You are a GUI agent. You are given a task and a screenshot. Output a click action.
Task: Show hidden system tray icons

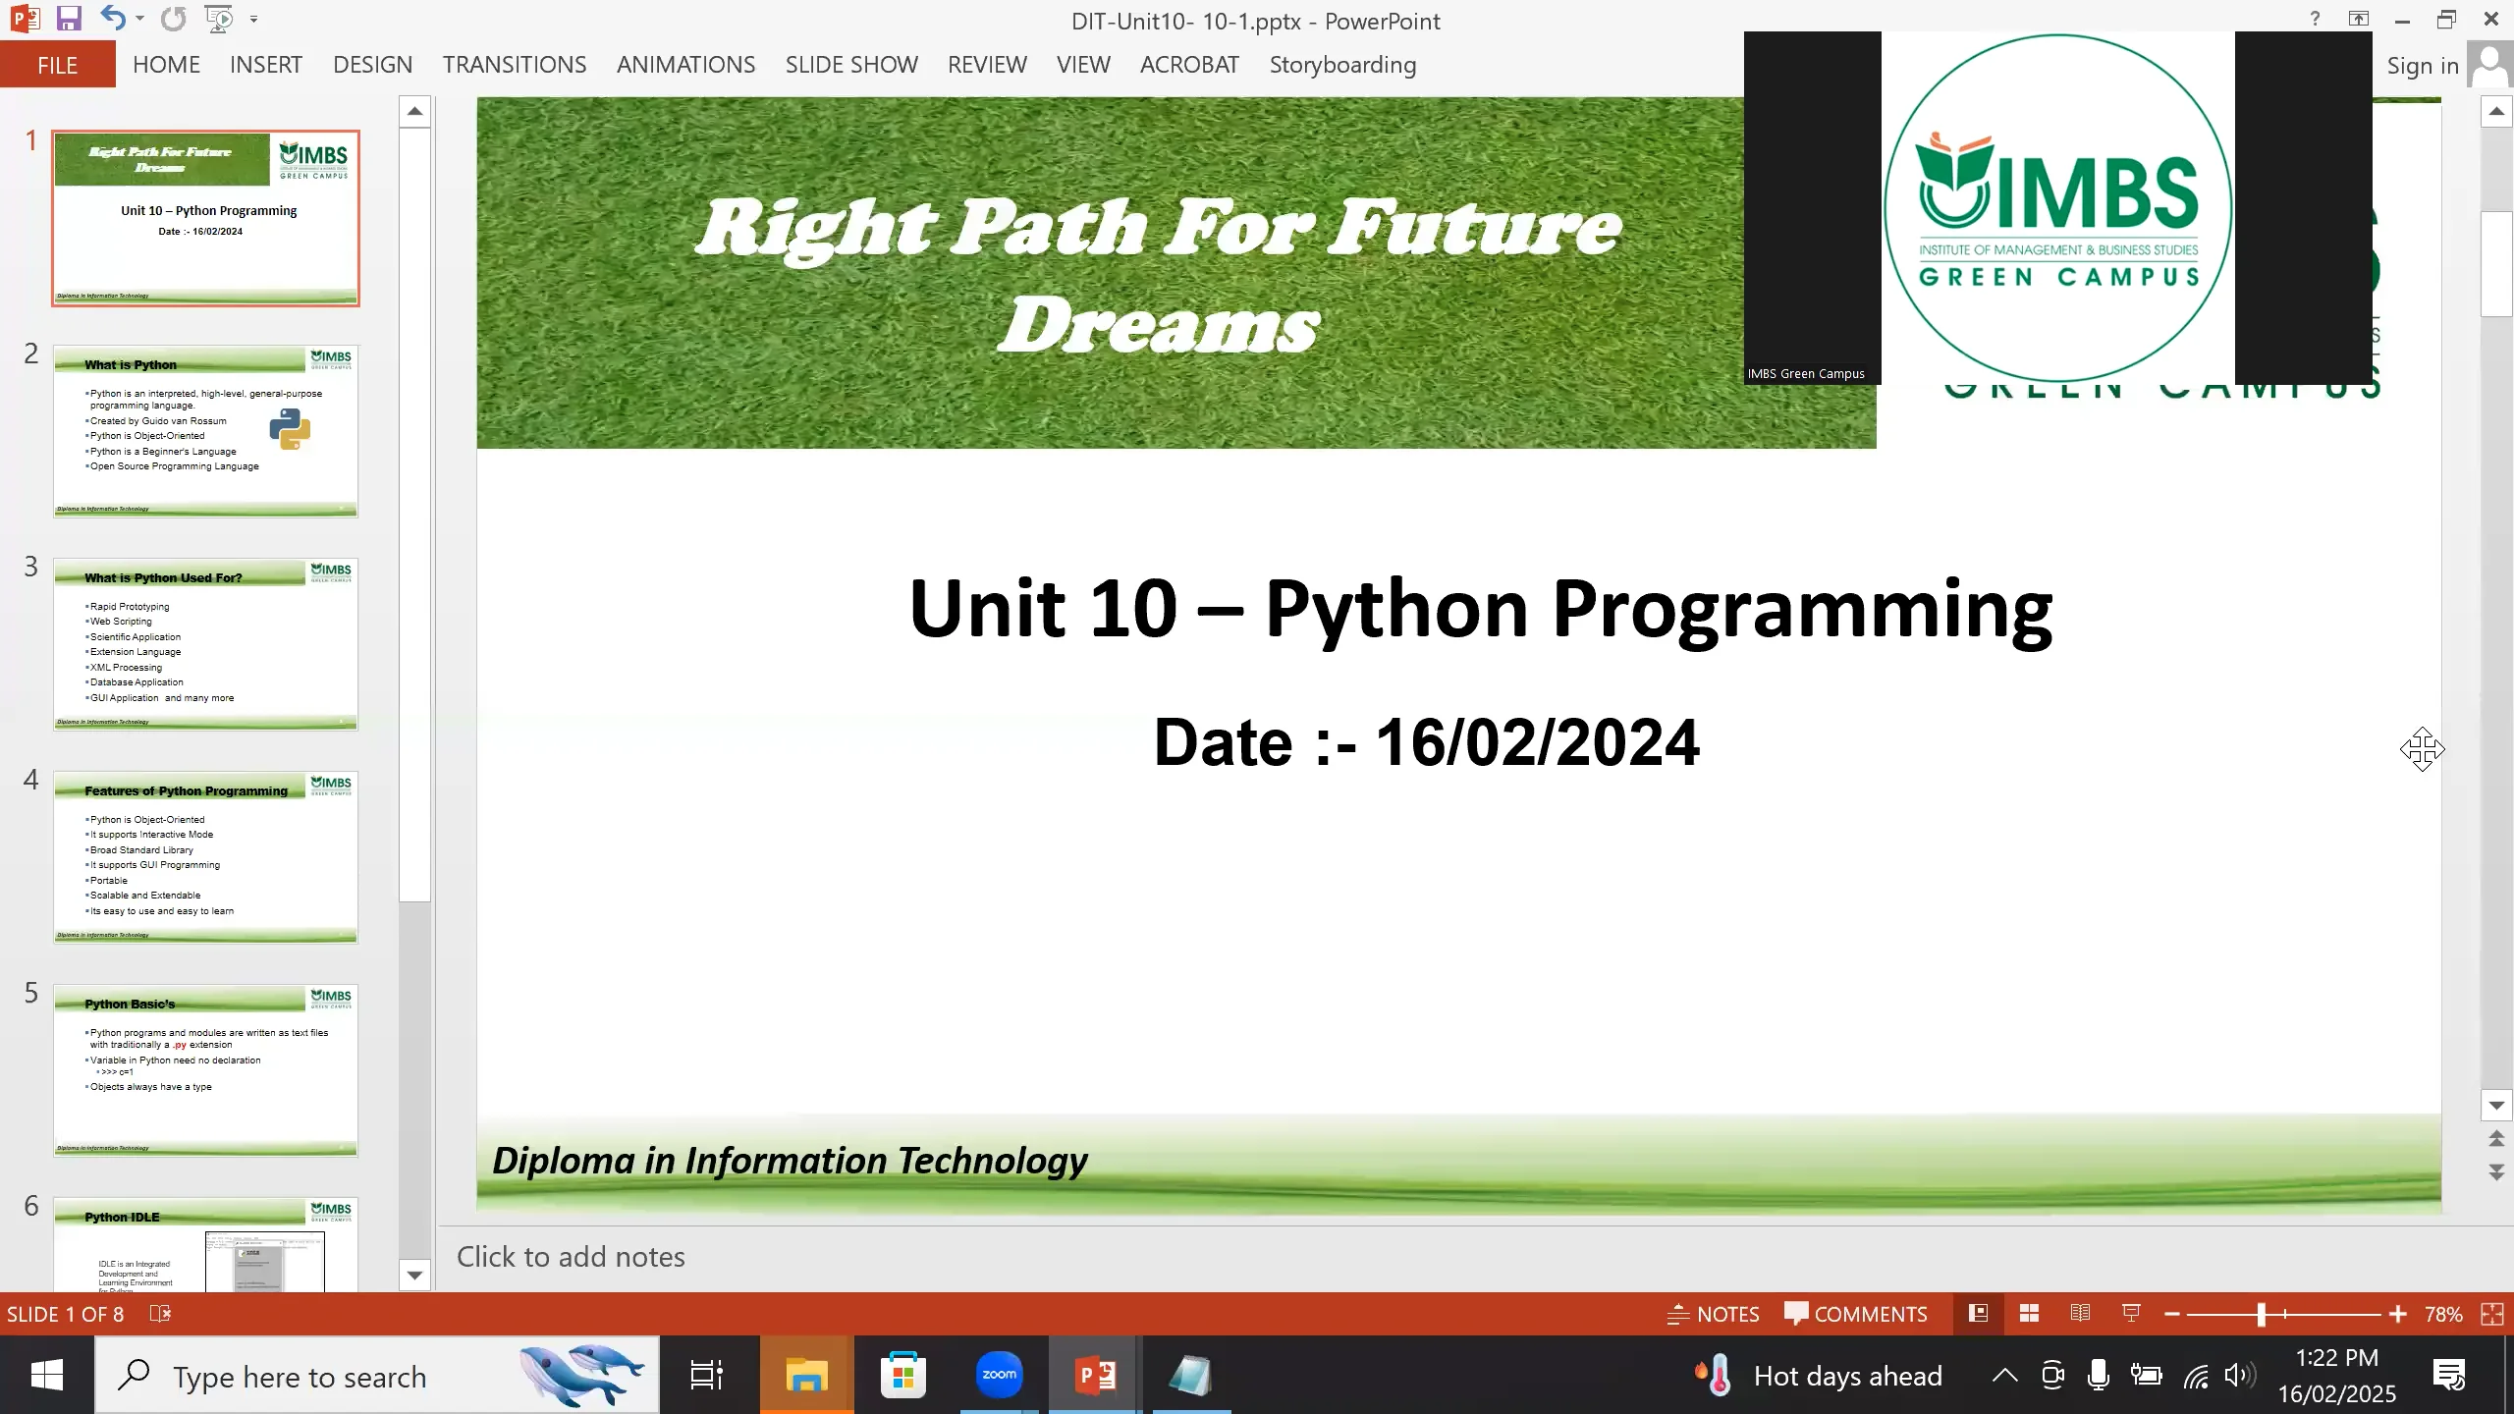click(x=2004, y=1376)
